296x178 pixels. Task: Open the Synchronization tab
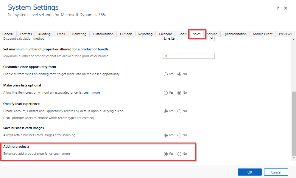235,34
